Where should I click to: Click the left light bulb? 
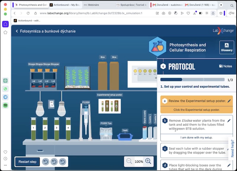pos(40,109)
